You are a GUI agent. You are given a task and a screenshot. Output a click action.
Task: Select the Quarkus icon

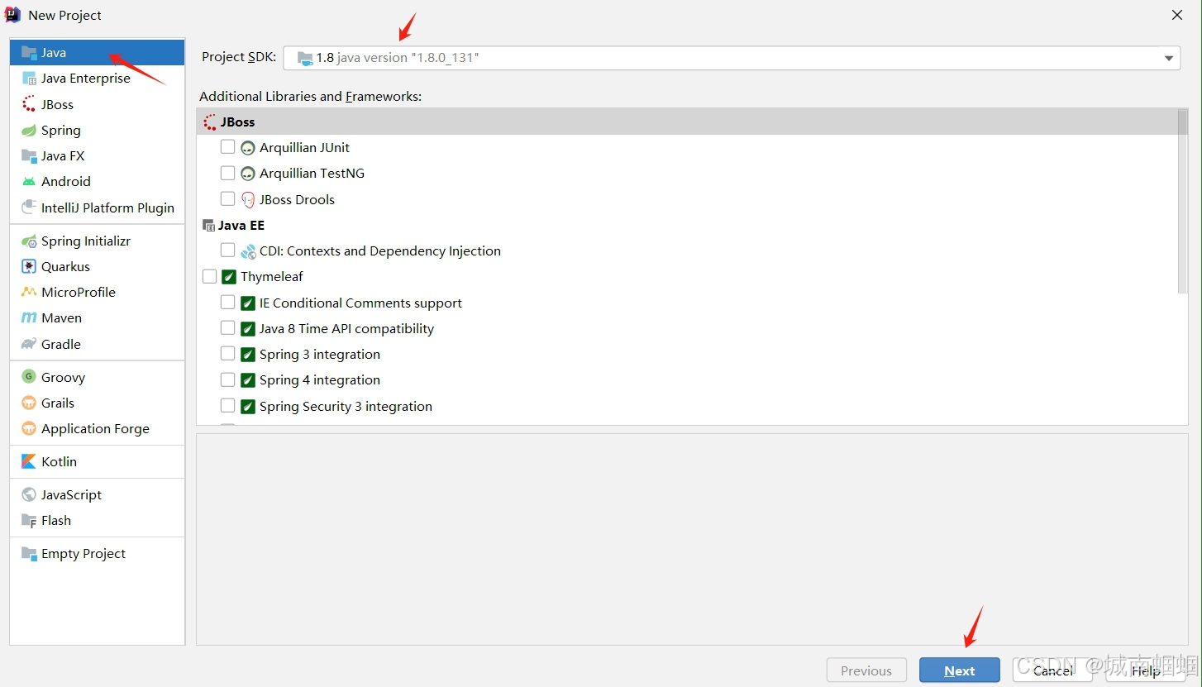tap(29, 267)
